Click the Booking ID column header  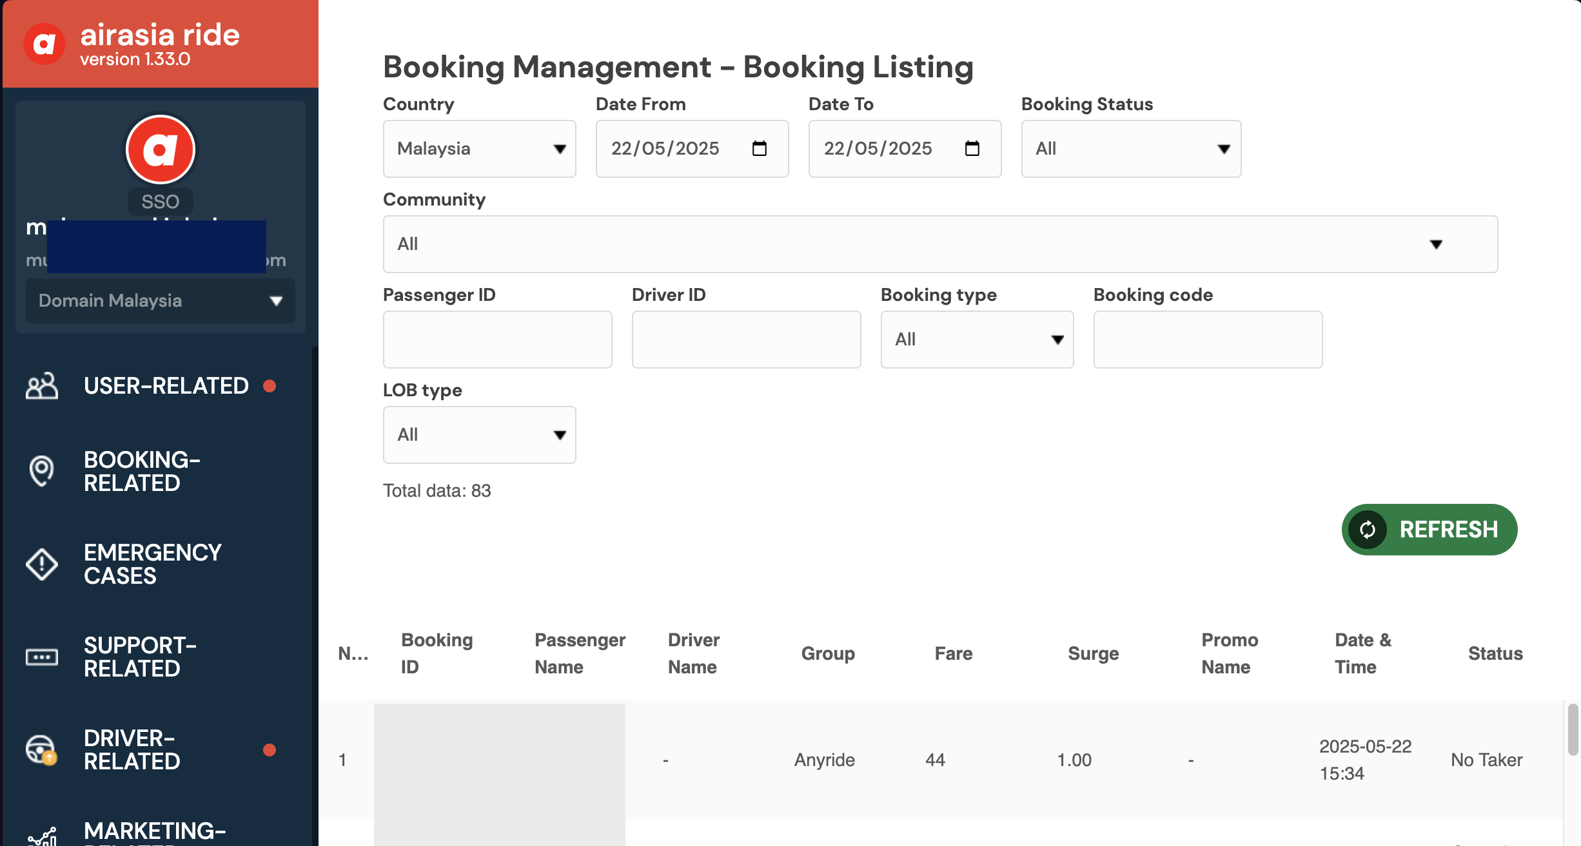tap(437, 653)
